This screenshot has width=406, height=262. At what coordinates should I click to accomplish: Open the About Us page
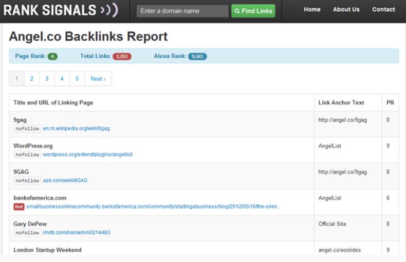pyautogui.click(x=346, y=10)
